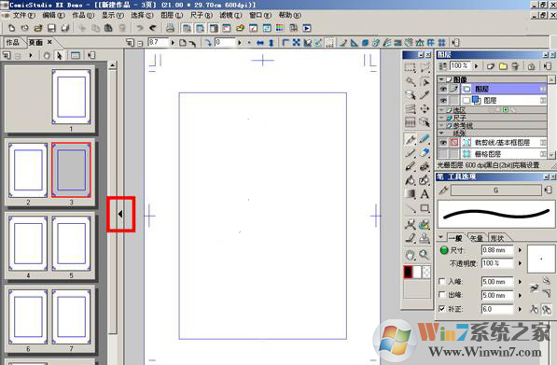Open the 滤镜 menu

pos(230,15)
